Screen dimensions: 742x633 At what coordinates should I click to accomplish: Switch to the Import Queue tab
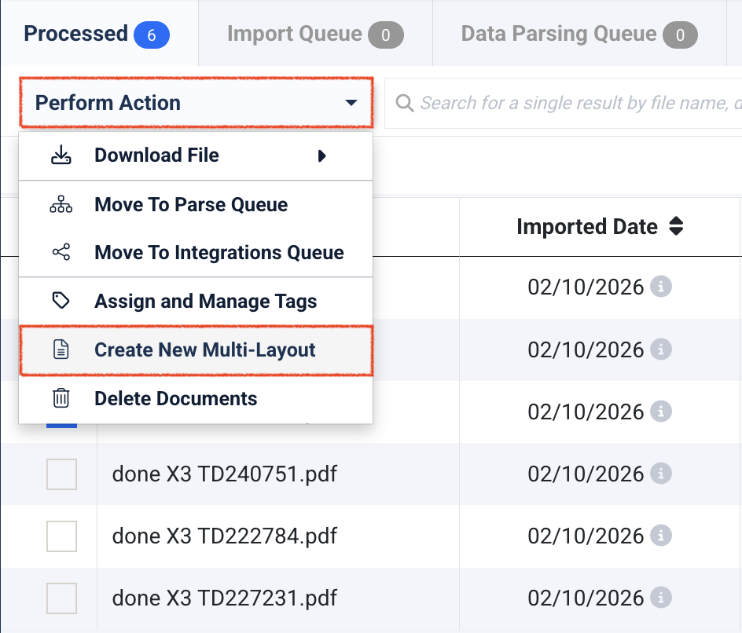[314, 35]
